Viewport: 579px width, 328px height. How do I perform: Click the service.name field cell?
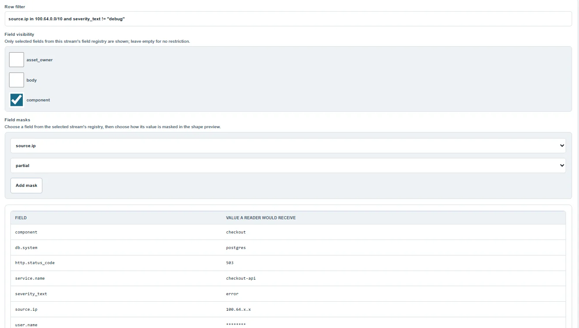30,278
